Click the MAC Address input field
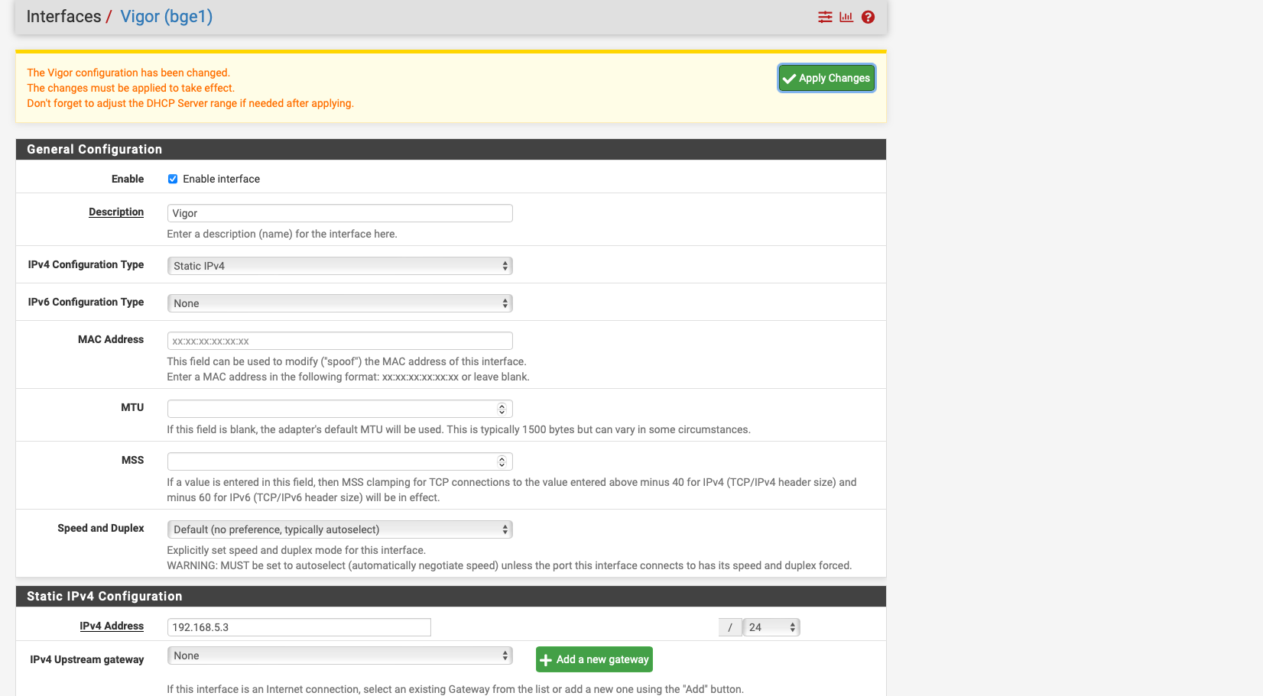 point(339,341)
